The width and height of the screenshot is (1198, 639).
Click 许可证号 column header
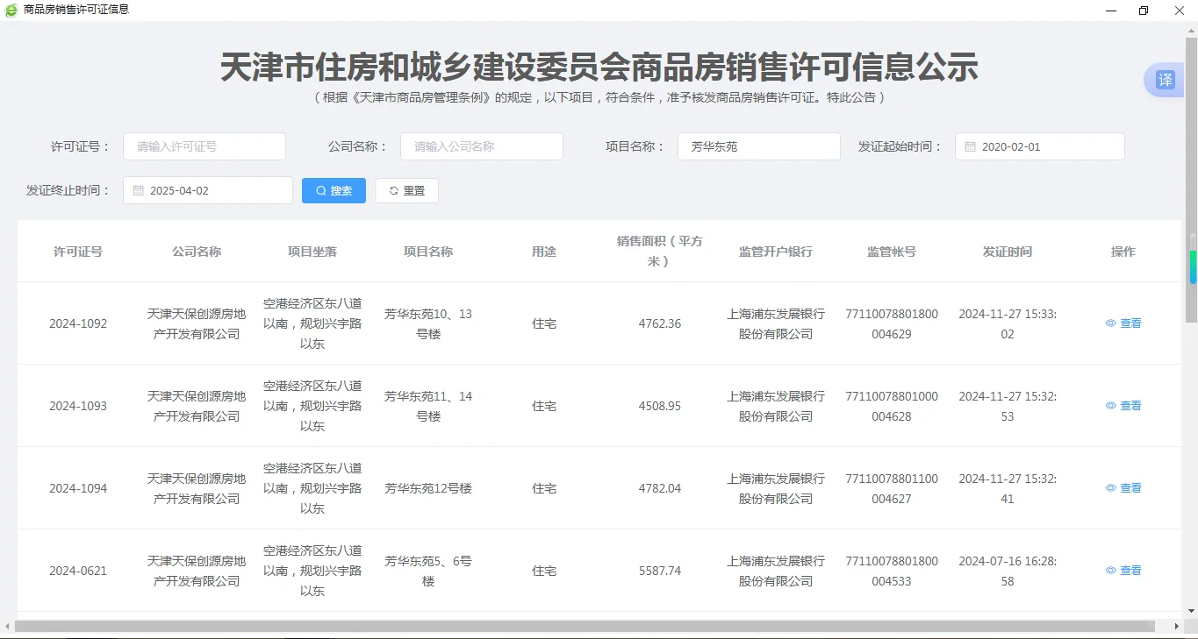coord(78,252)
